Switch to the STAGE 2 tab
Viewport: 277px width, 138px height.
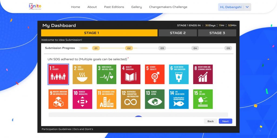click(x=178, y=33)
